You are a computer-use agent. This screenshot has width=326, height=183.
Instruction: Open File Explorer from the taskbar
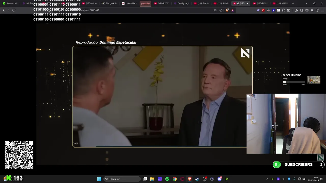[152, 179]
